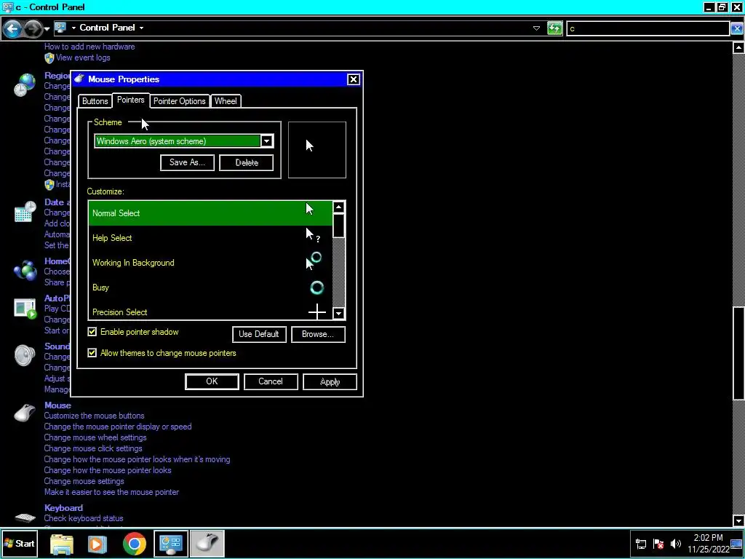Open the AutoPlay category icon
745x559 pixels.
pyautogui.click(x=25, y=308)
